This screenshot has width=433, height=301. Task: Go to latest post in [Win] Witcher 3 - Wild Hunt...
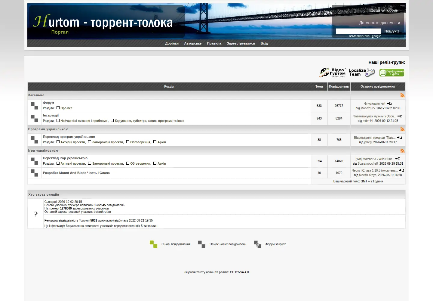[398, 159]
